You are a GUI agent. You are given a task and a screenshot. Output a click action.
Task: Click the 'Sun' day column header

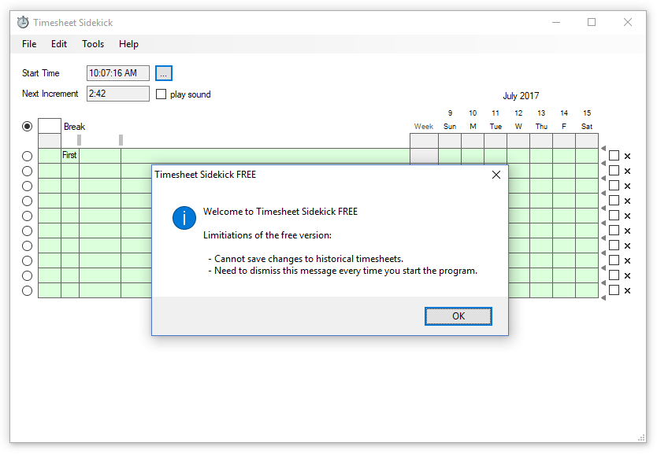tap(450, 127)
